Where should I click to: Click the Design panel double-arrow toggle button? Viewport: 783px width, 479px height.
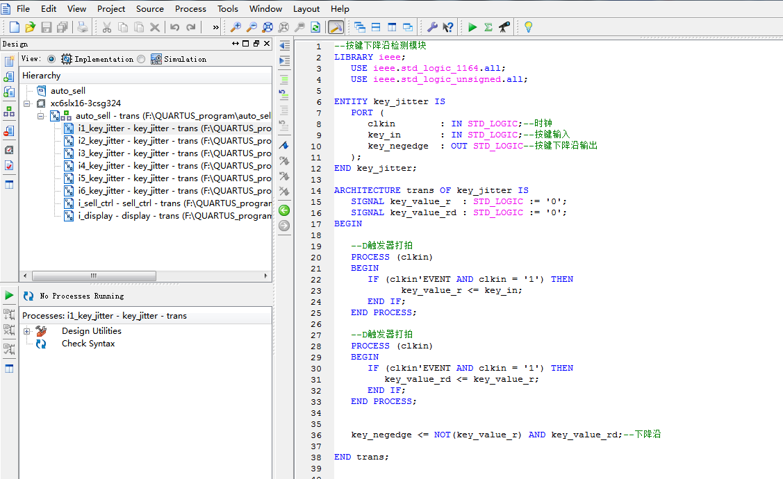point(236,44)
